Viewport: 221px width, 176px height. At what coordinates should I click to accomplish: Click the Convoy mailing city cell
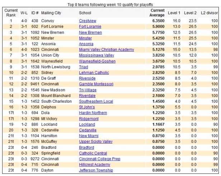(x=48, y=21)
